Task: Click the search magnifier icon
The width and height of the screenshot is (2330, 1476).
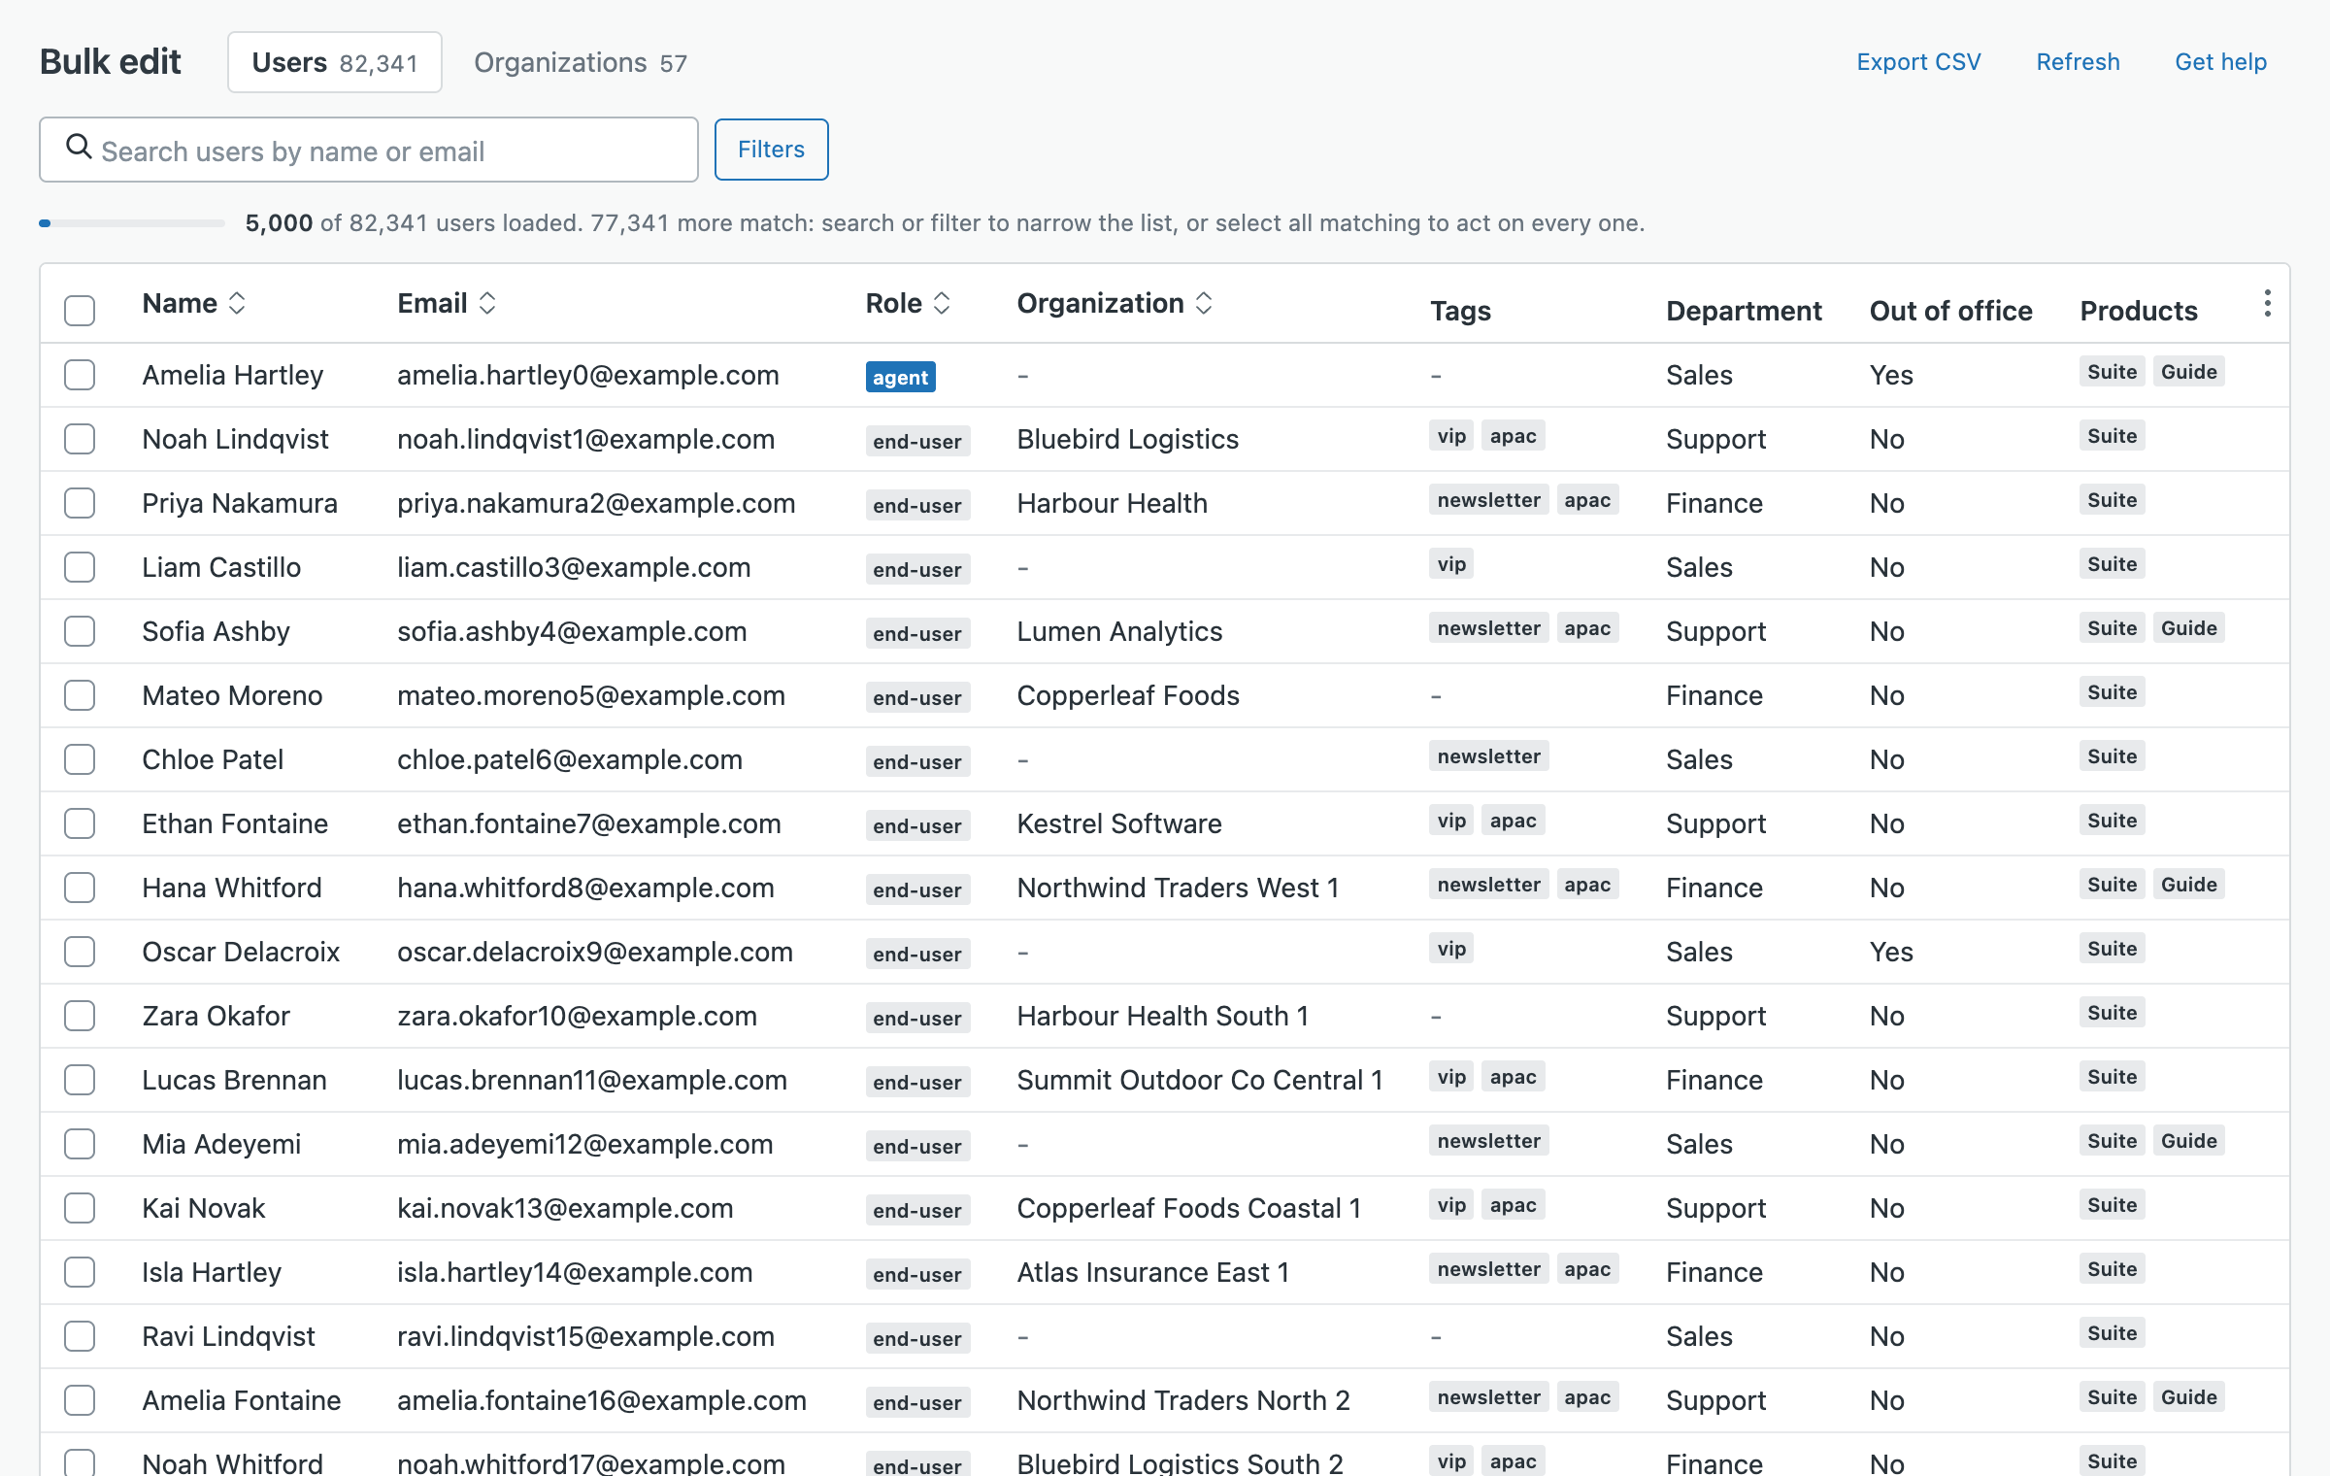Action: (x=79, y=148)
